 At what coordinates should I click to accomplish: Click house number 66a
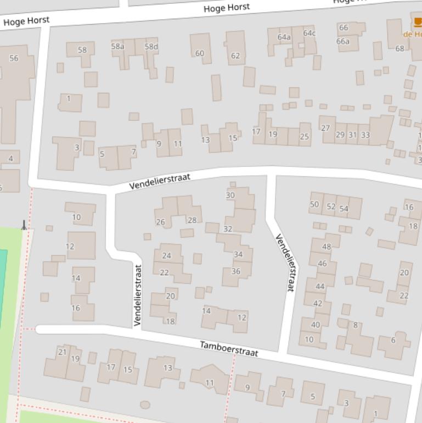[x=343, y=41]
